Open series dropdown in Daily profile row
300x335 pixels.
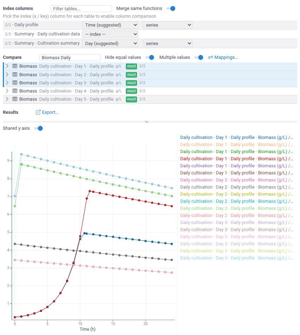(x=167, y=25)
